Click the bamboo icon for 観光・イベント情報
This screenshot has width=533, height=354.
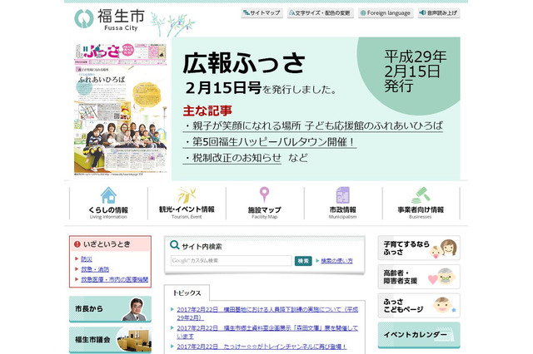click(x=187, y=195)
